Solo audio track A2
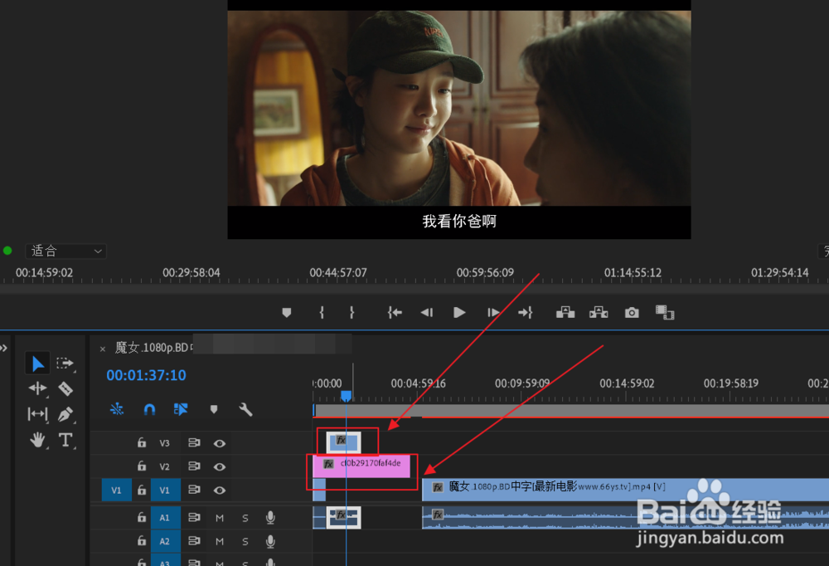The image size is (829, 566). click(245, 541)
